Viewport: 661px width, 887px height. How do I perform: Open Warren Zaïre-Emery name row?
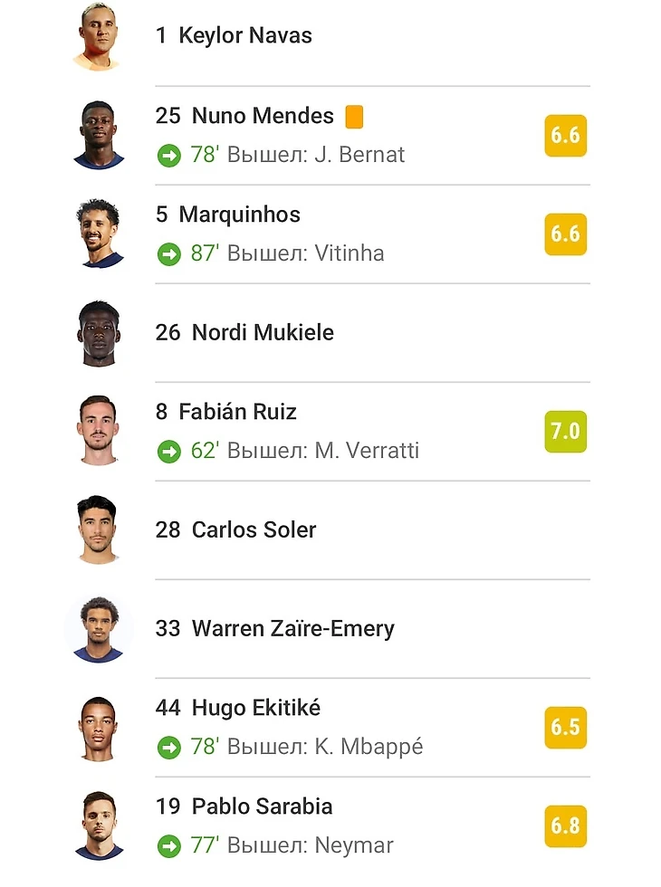[292, 628]
